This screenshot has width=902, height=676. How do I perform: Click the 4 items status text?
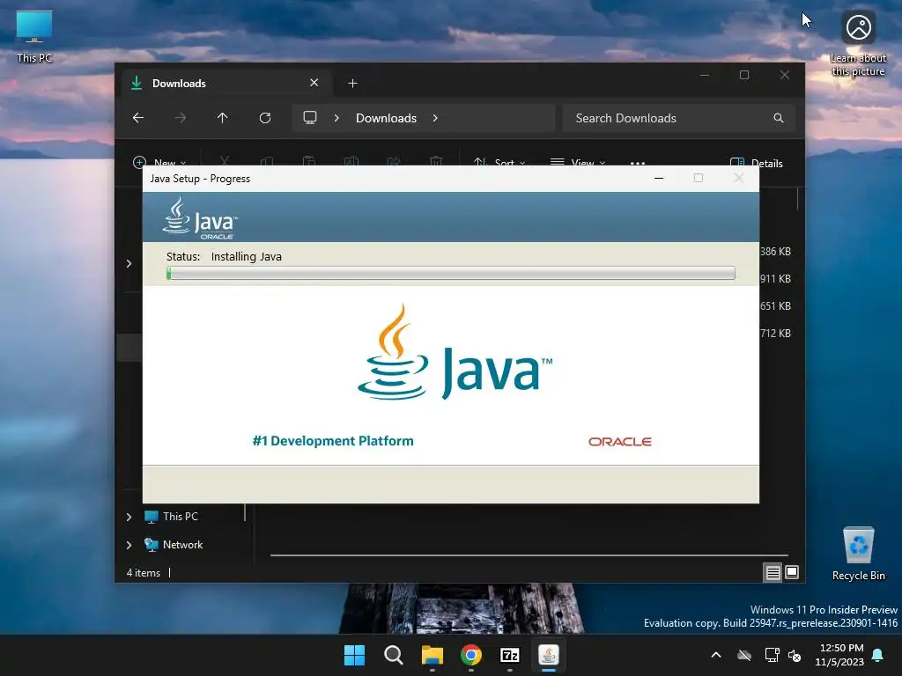point(144,573)
